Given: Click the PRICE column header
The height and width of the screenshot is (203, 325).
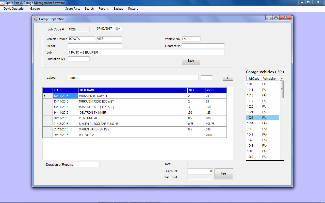Looking at the screenshot, I should [216, 90].
